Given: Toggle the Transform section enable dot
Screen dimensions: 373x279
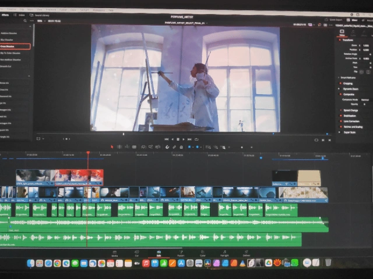Looking at the screenshot, I should click(x=340, y=40).
